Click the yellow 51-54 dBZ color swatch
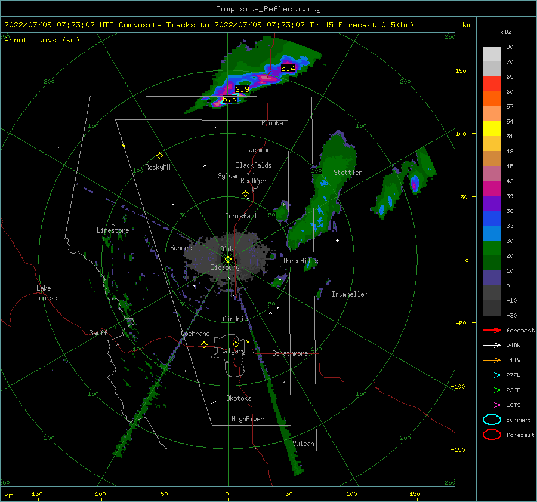 pyautogui.click(x=492, y=129)
